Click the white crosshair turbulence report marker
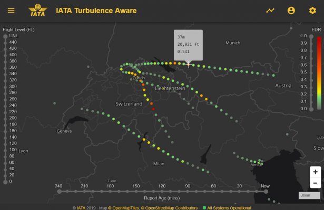Image resolution: width=324 pixels, height=210 pixels. tap(189, 65)
